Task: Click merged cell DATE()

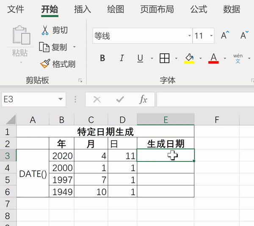Action: click(33, 174)
